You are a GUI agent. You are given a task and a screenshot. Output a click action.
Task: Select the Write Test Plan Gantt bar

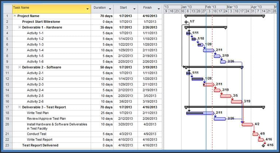click(200, 113)
